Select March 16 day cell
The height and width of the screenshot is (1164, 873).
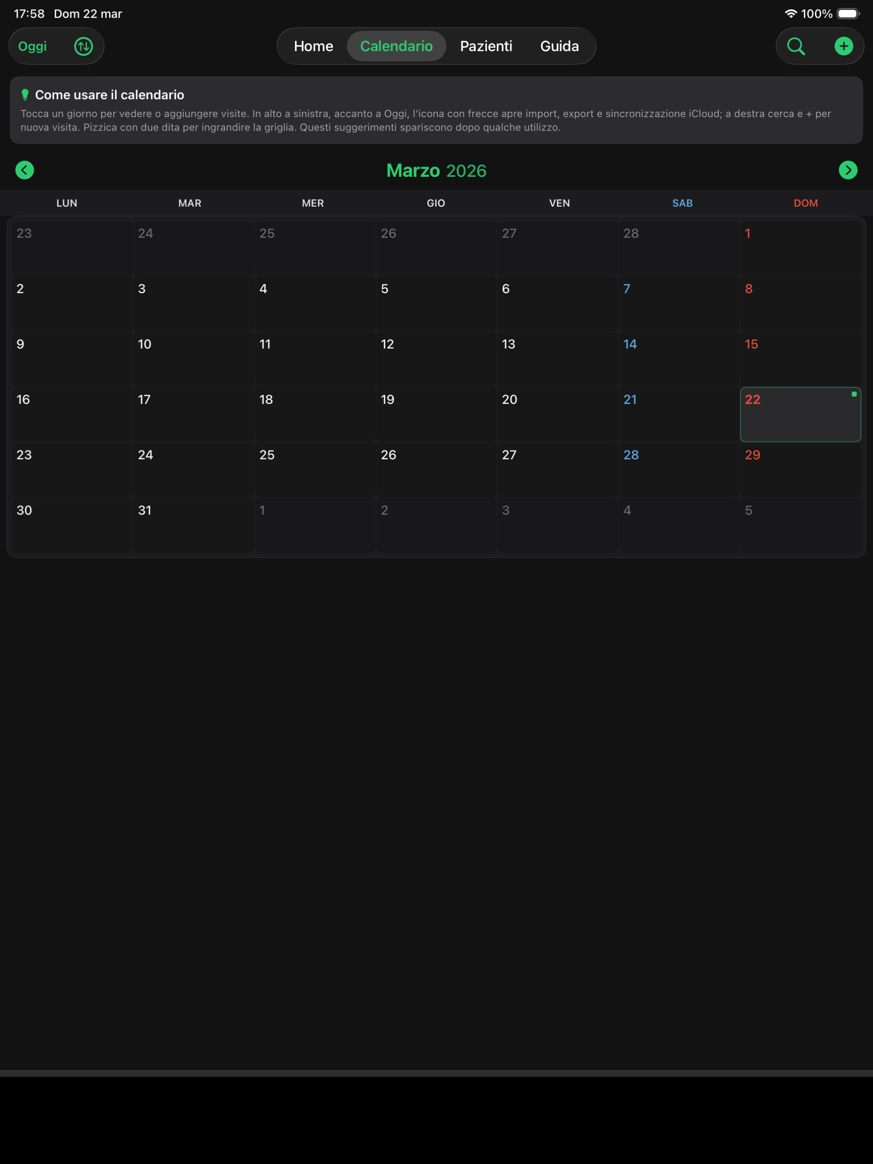pos(71,415)
